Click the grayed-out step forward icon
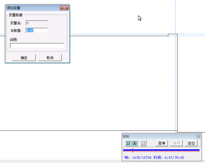This screenshot has width=205, height=163. (144, 143)
